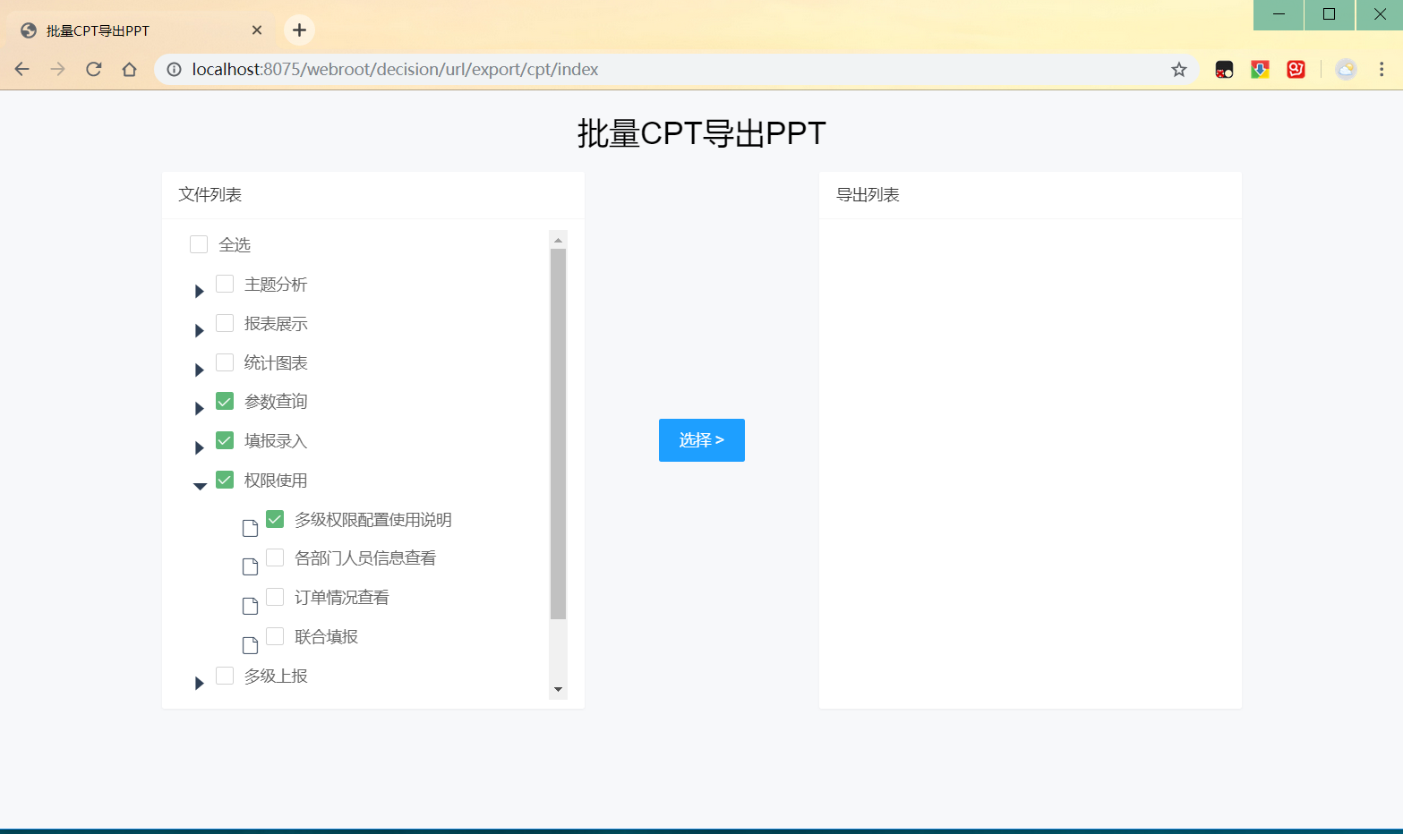Expand the 填报录入 folder
Screen dimensions: 1403x834
[x=200, y=447]
